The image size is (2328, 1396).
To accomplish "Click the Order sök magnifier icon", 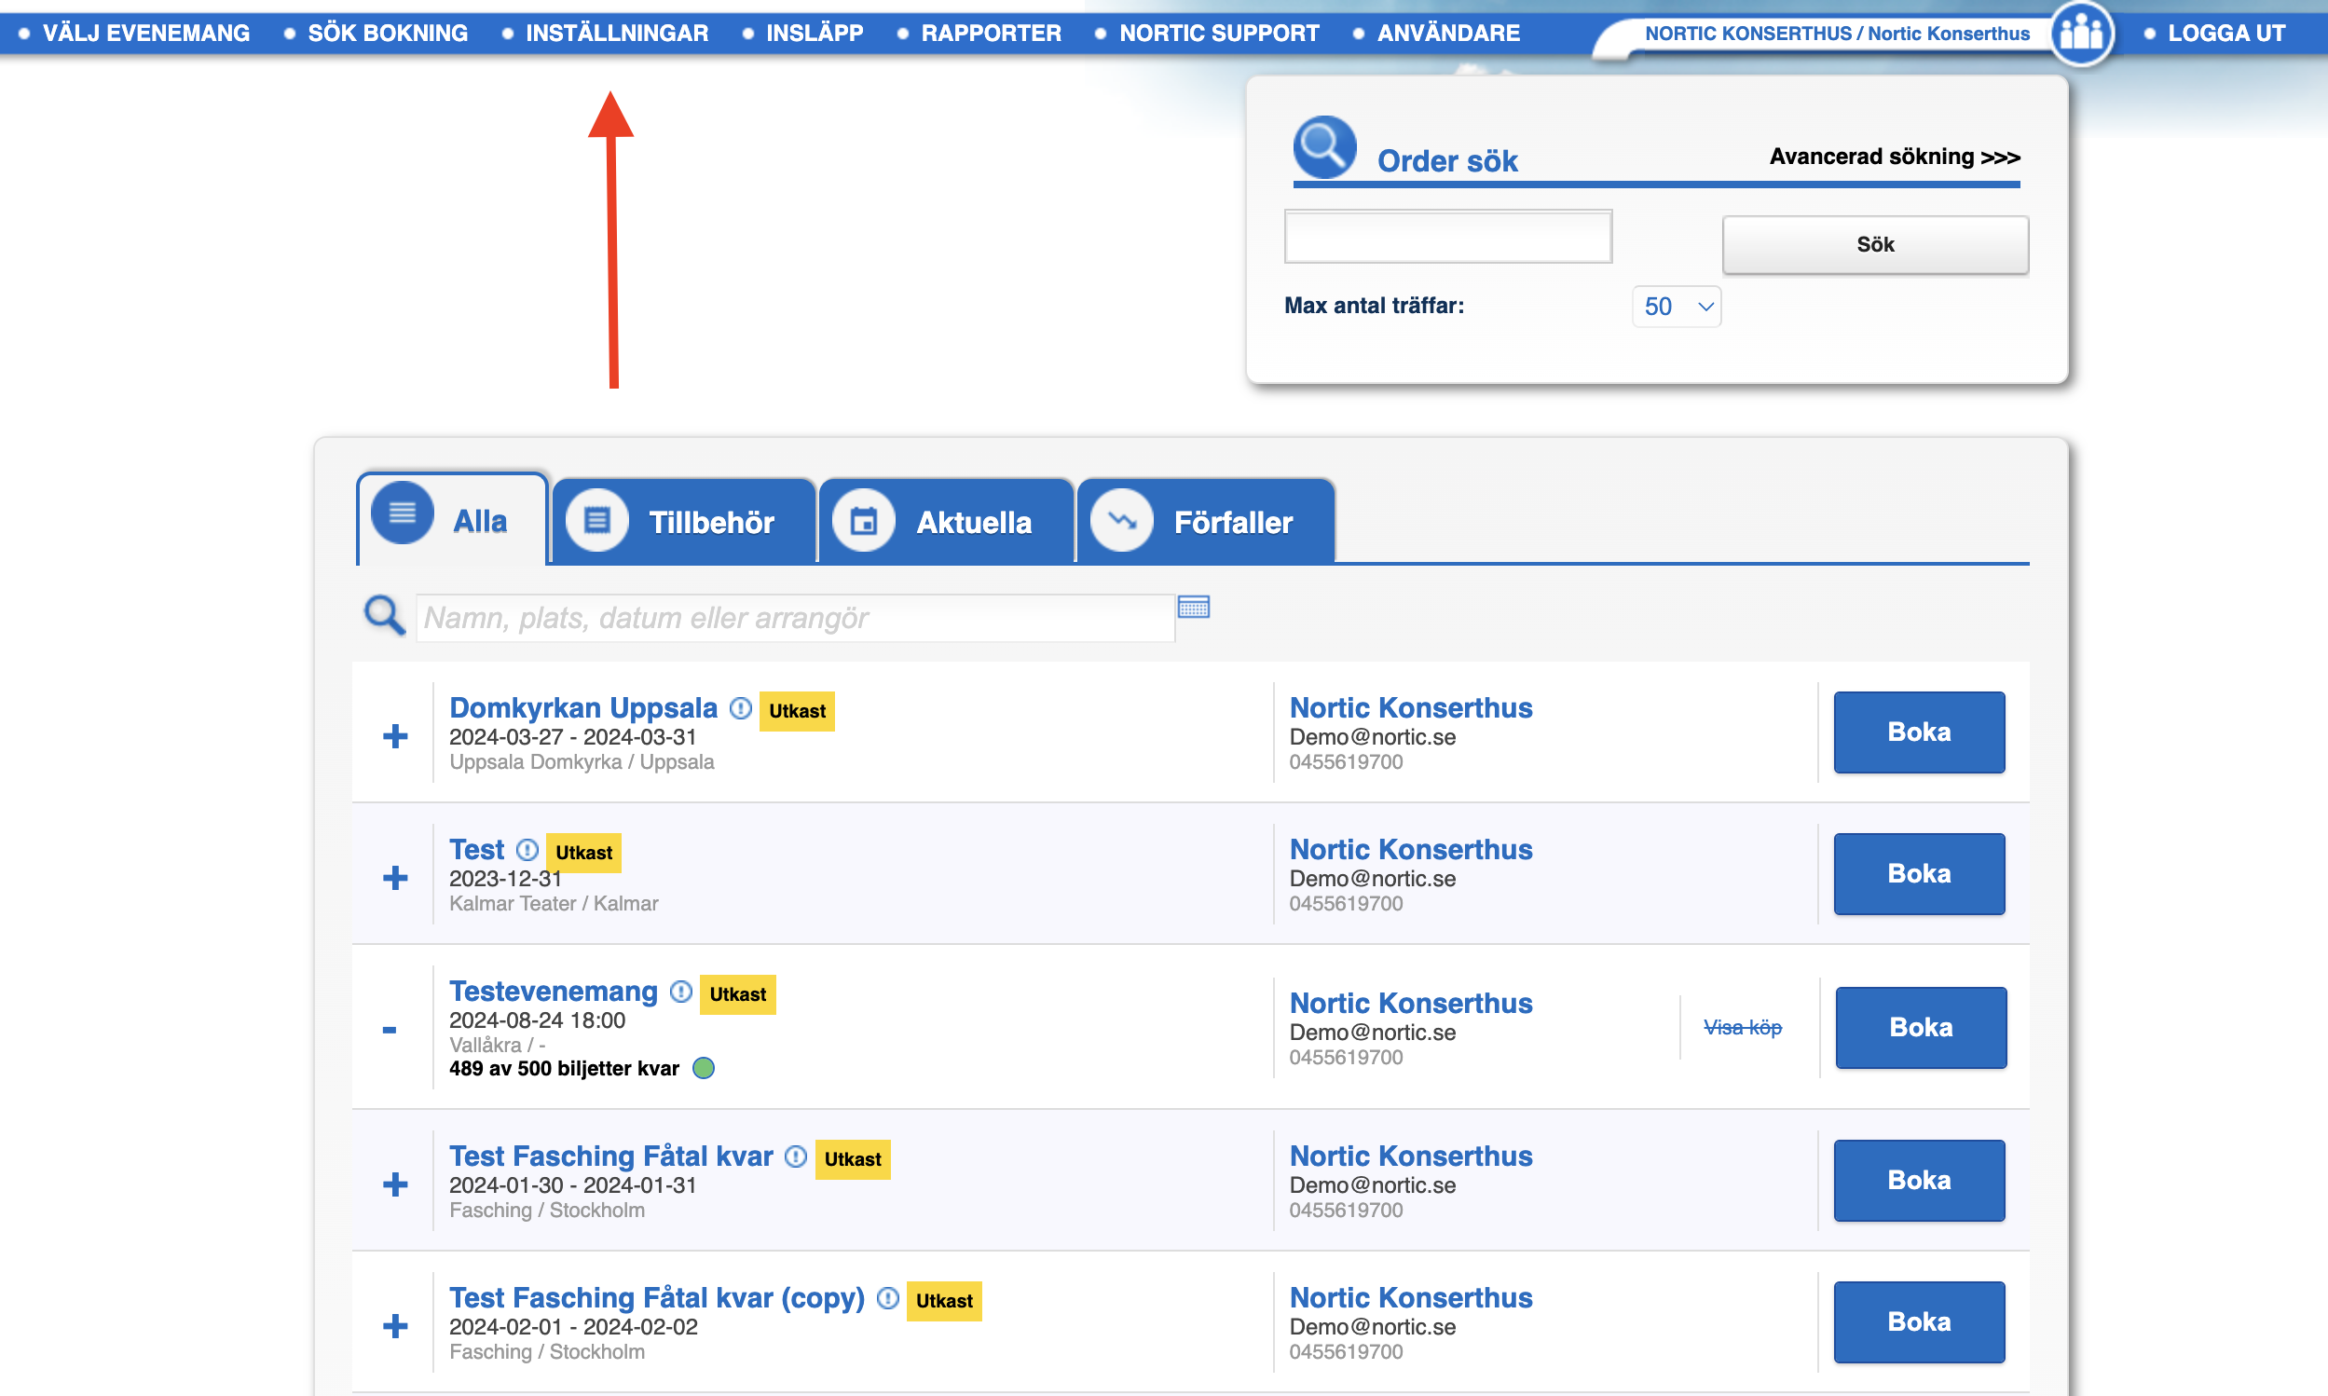I will [1324, 146].
